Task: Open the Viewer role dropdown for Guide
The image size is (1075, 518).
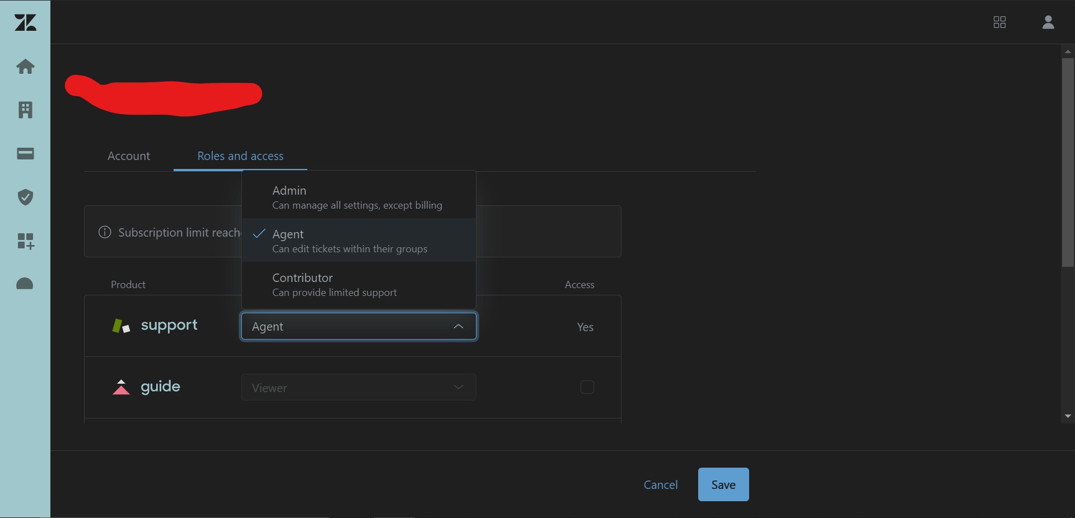Action: [x=358, y=387]
